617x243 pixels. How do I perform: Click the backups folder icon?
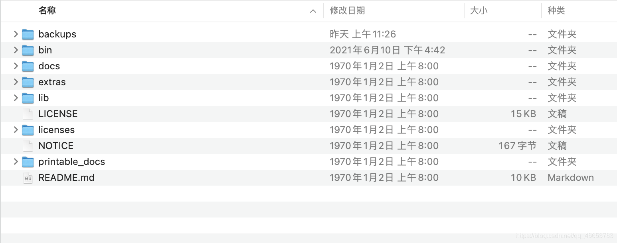28,34
